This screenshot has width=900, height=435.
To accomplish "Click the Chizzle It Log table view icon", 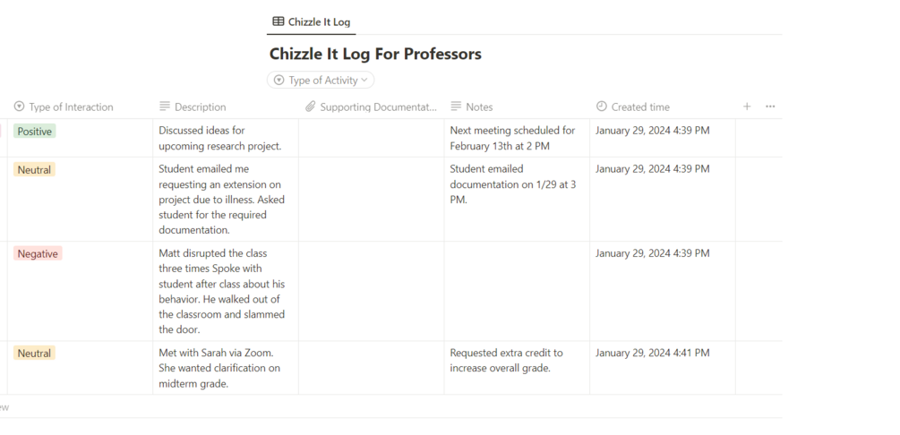I will coord(279,21).
